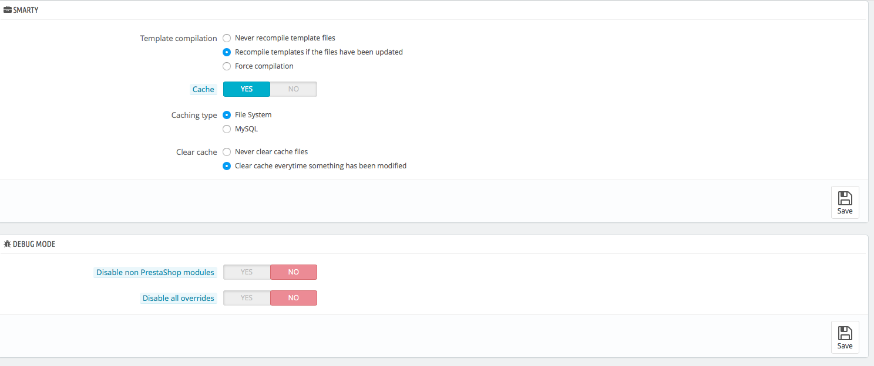Choose Clear cache everytime something modified
This screenshot has height=366, width=874.
tap(227, 166)
